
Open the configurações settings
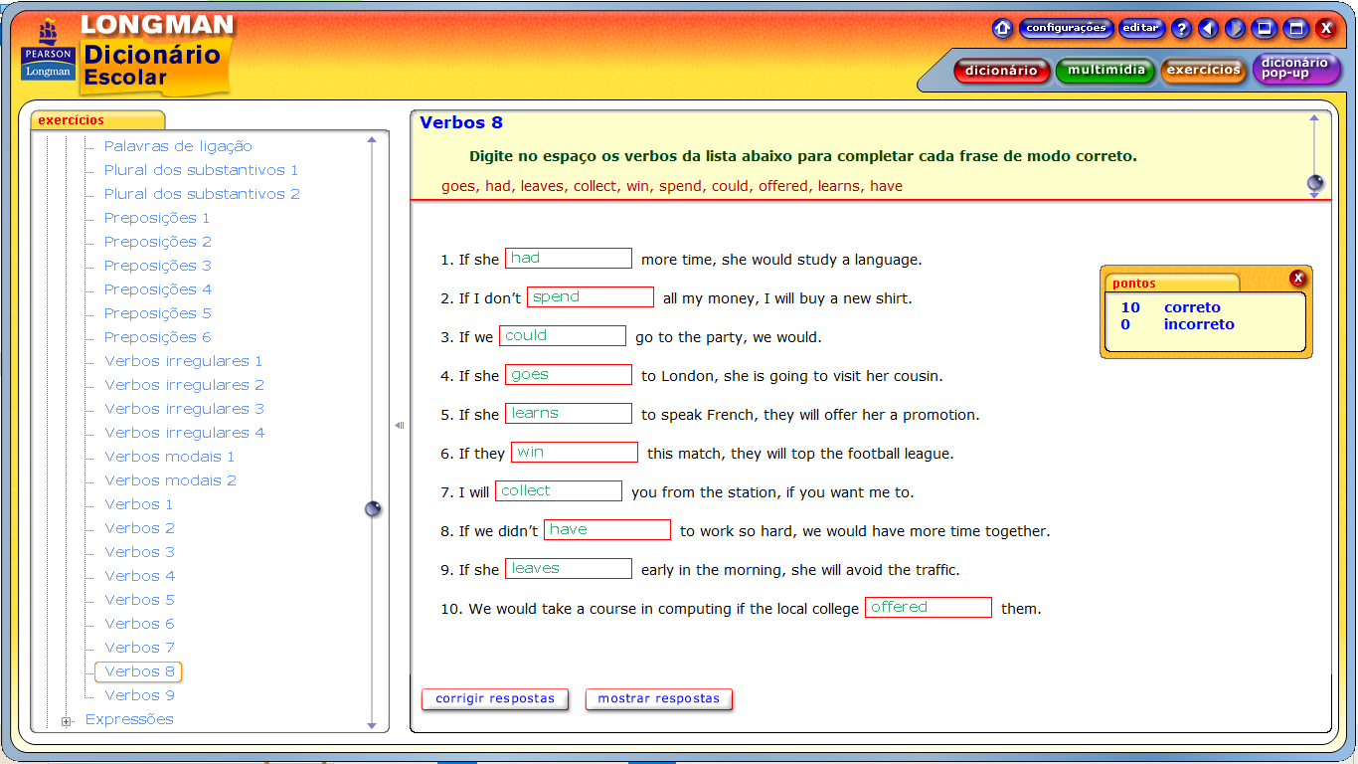coord(1066,28)
